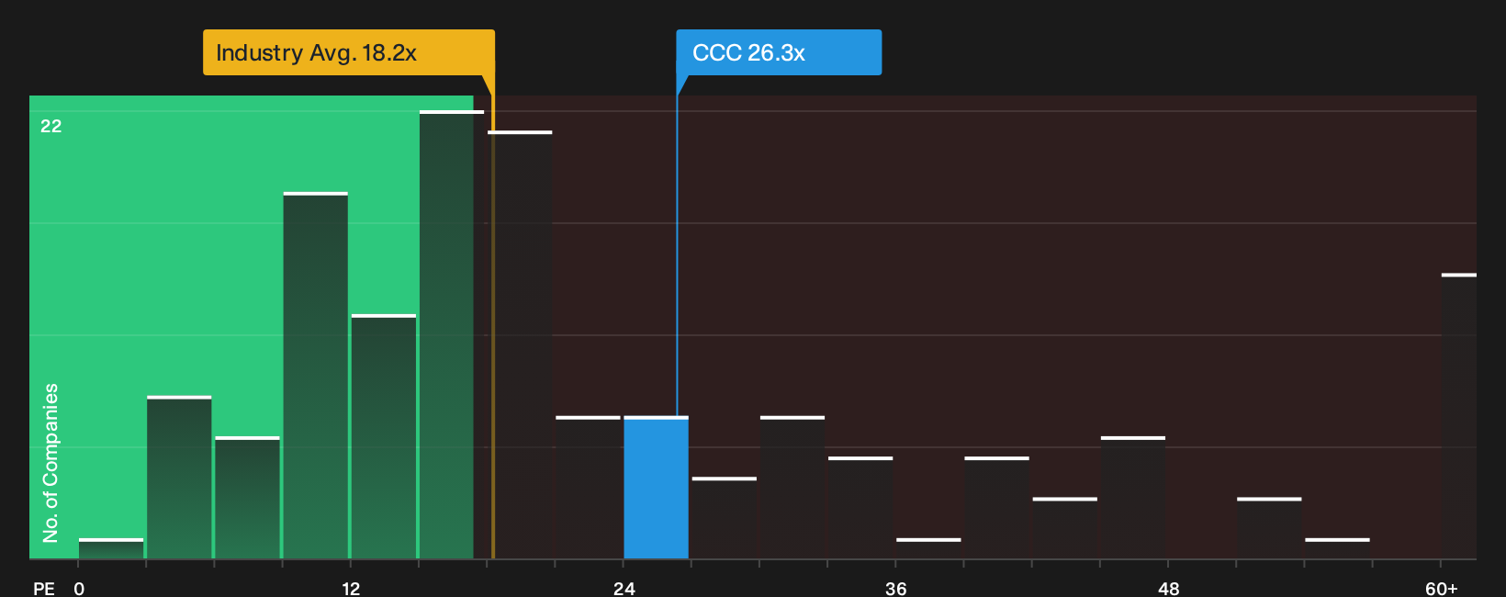Click the '24' x-axis tick label

coord(624,589)
